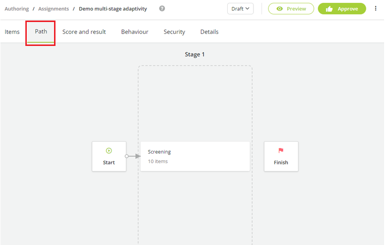386x245 pixels.
Task: Switch to the Details tab
Action: click(209, 32)
